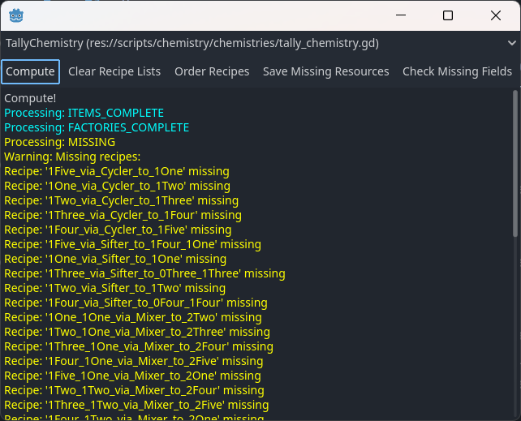
Task: Click Clear Recipe Lists
Action: tap(114, 71)
